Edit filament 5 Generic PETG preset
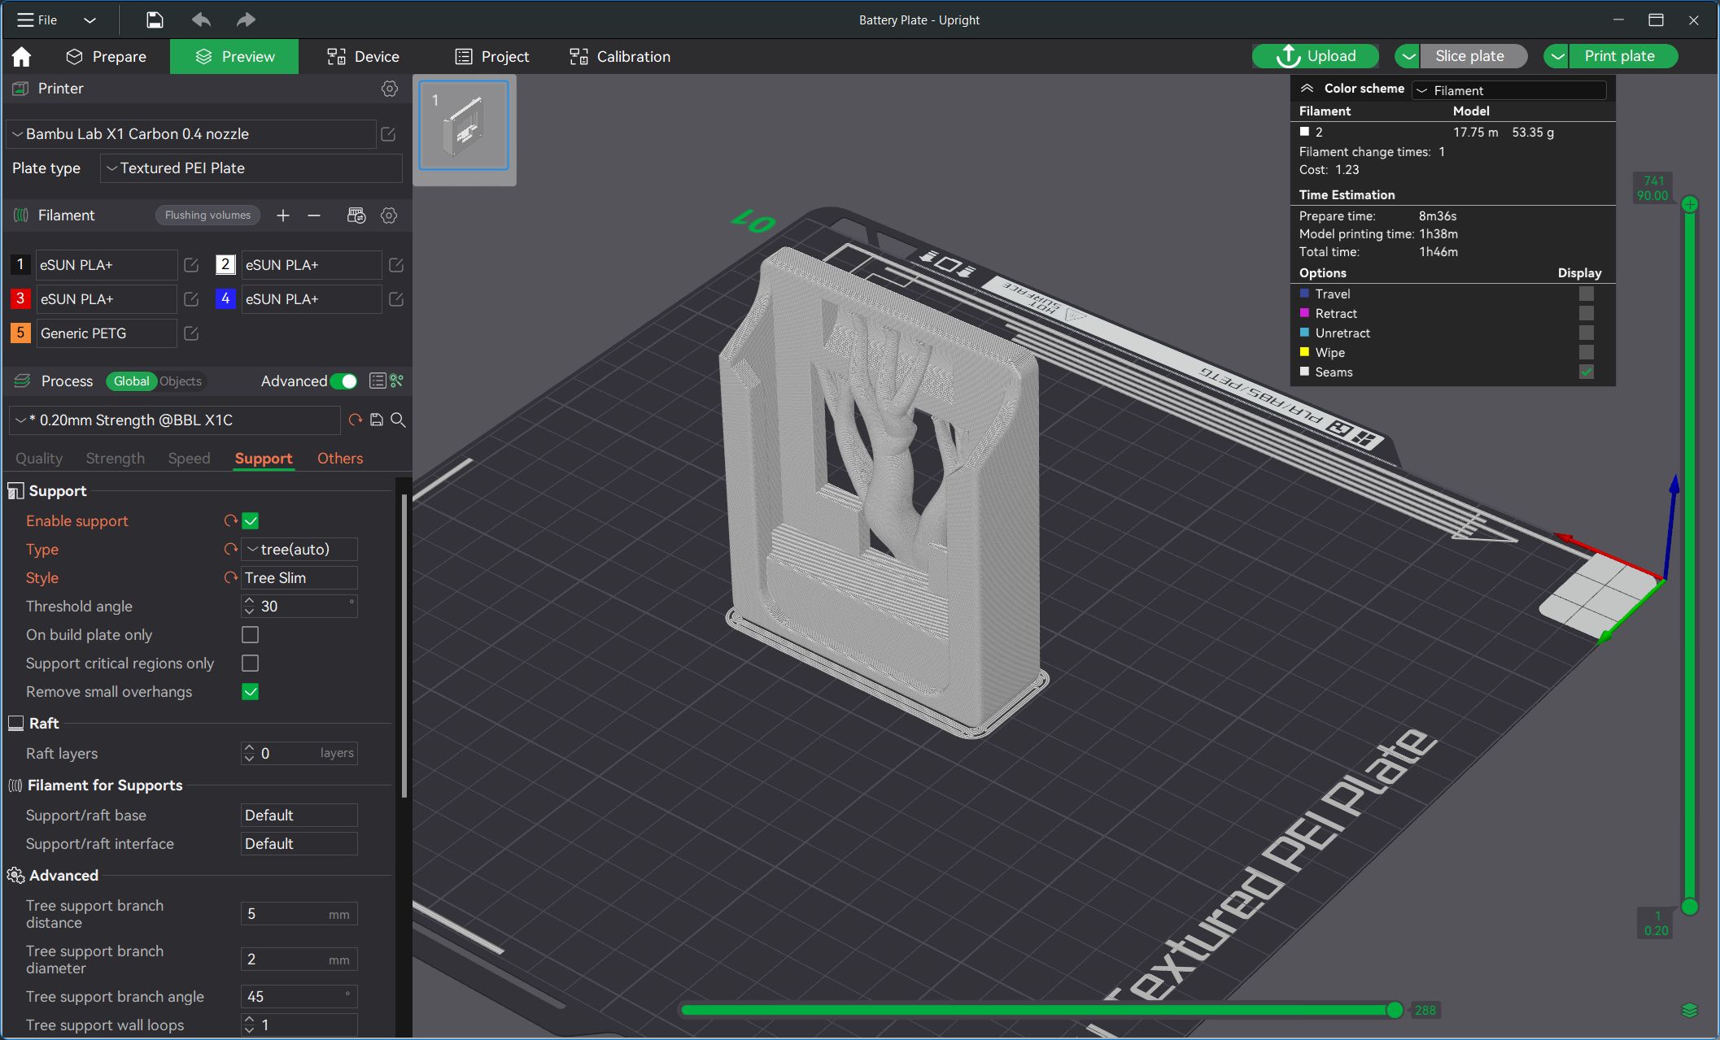 coord(191,333)
